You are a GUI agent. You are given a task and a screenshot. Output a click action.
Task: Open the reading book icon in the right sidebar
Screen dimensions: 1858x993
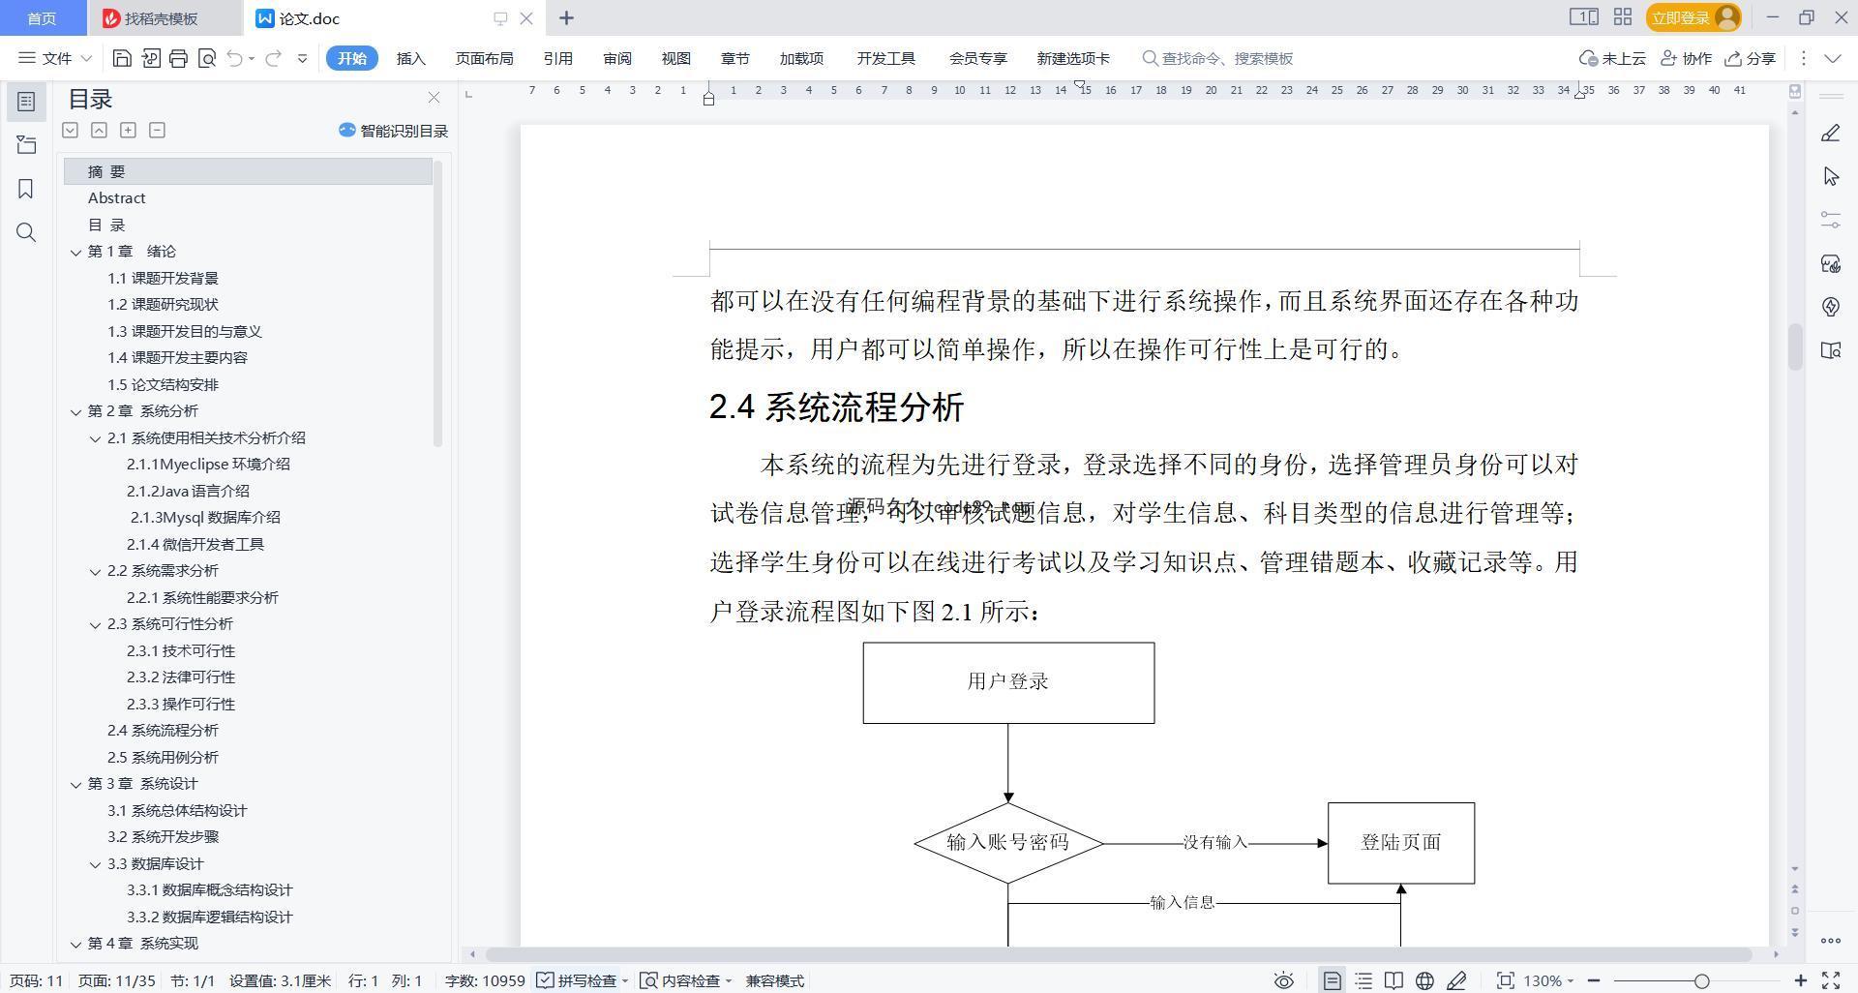coord(1830,350)
